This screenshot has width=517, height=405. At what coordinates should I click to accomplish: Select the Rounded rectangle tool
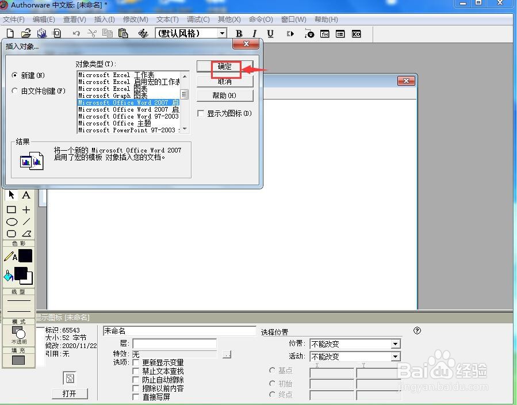click(12, 234)
